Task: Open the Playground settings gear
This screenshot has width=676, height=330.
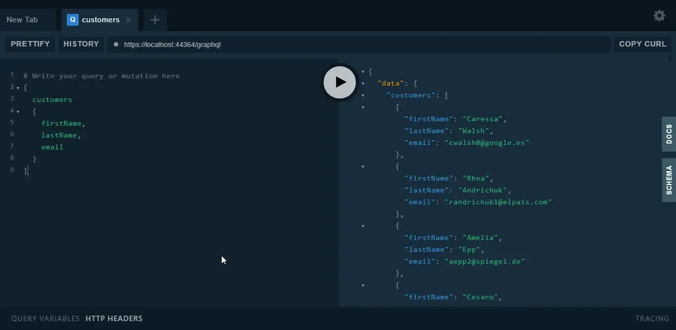Action: tap(660, 15)
